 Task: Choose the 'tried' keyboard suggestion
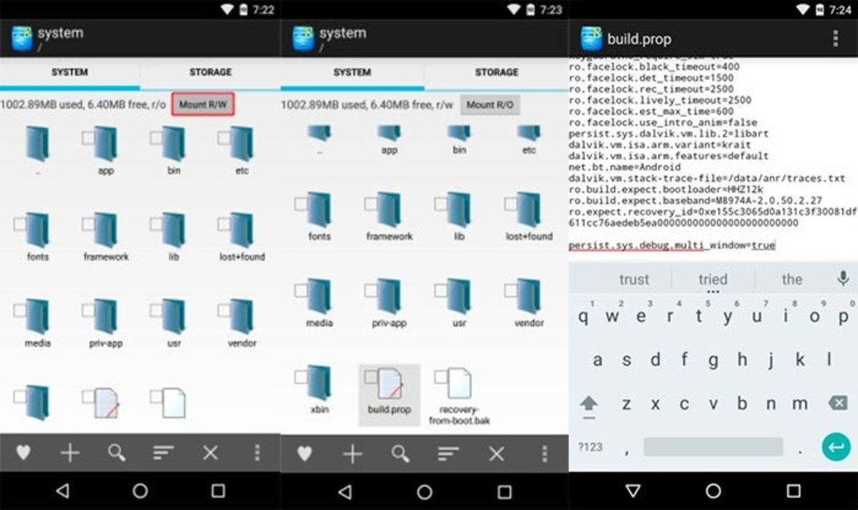pyautogui.click(x=713, y=279)
